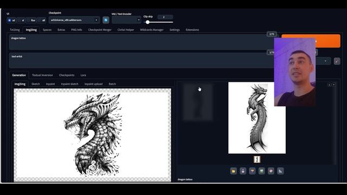Screen dimensions: 347x195
Task: Send result to img2img using picture icon
Action: pyautogui.click(x=261, y=171)
